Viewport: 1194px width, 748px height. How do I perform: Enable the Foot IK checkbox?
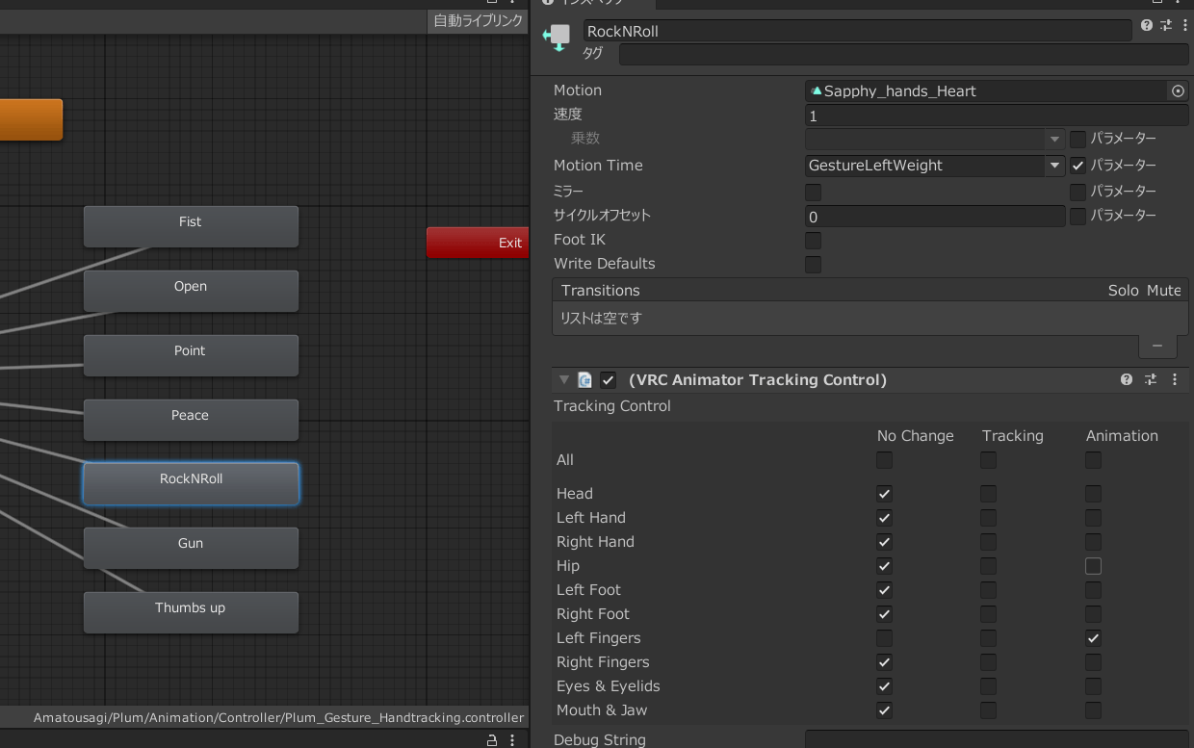[x=813, y=240]
